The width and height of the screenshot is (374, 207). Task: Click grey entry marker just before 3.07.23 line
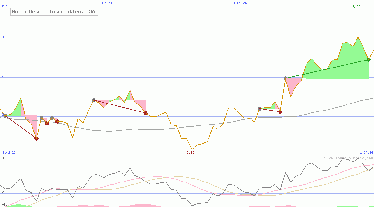point(94,100)
